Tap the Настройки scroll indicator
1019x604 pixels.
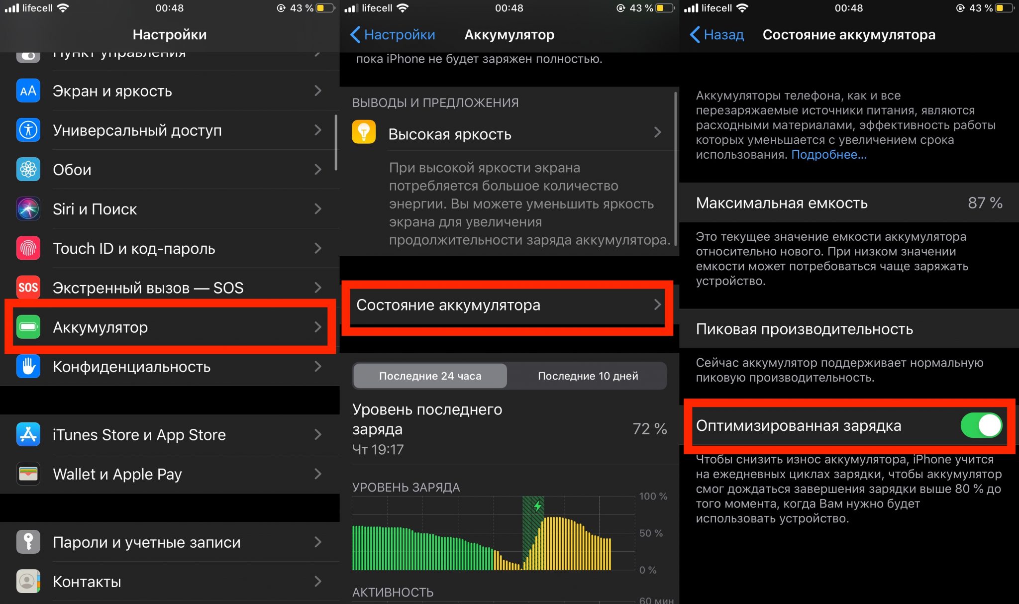tap(336, 143)
